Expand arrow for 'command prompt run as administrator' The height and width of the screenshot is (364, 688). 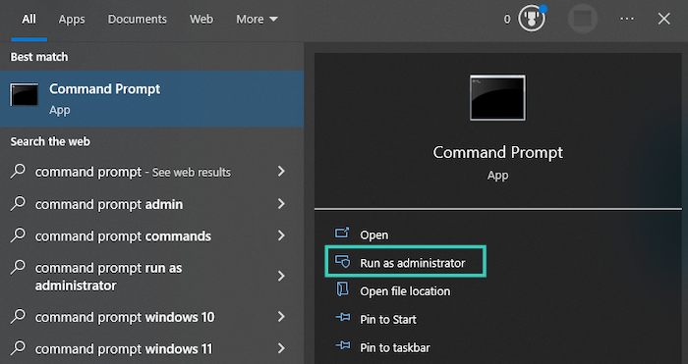point(282,276)
